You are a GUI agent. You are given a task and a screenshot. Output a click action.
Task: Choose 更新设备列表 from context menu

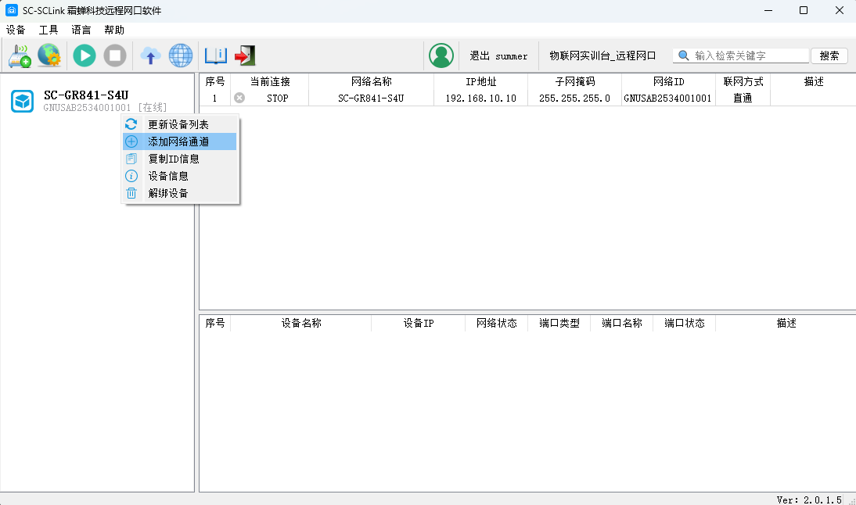[178, 124]
